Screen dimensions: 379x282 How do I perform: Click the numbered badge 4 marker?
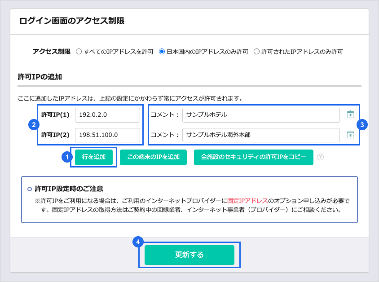138,242
